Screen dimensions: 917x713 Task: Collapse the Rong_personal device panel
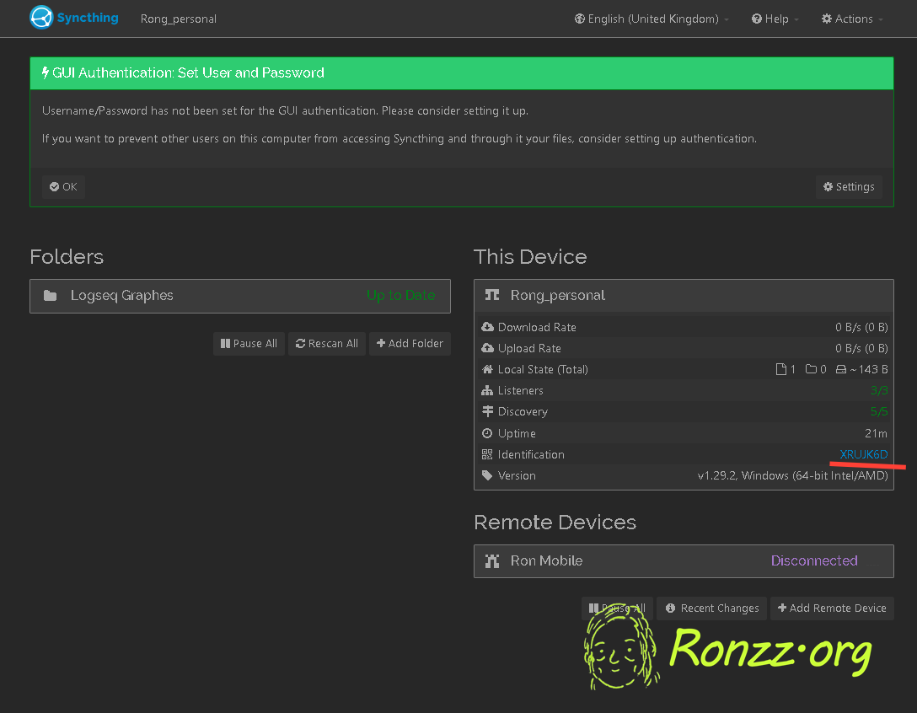[x=684, y=295]
